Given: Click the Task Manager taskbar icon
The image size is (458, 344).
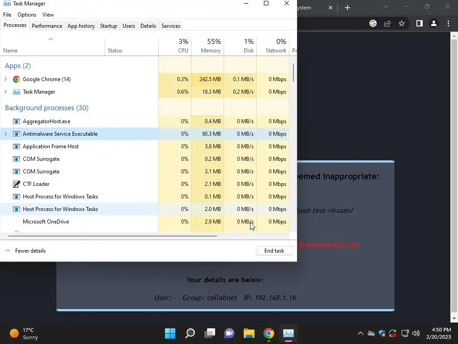Looking at the screenshot, I should pyautogui.click(x=288, y=333).
